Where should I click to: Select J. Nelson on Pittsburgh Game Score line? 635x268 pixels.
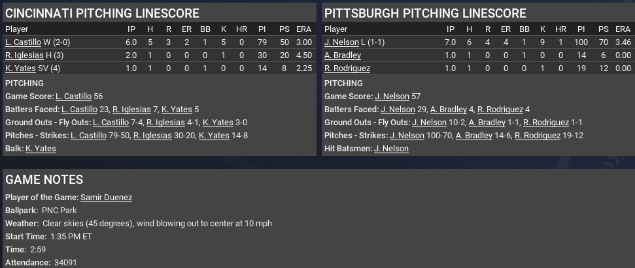point(392,97)
